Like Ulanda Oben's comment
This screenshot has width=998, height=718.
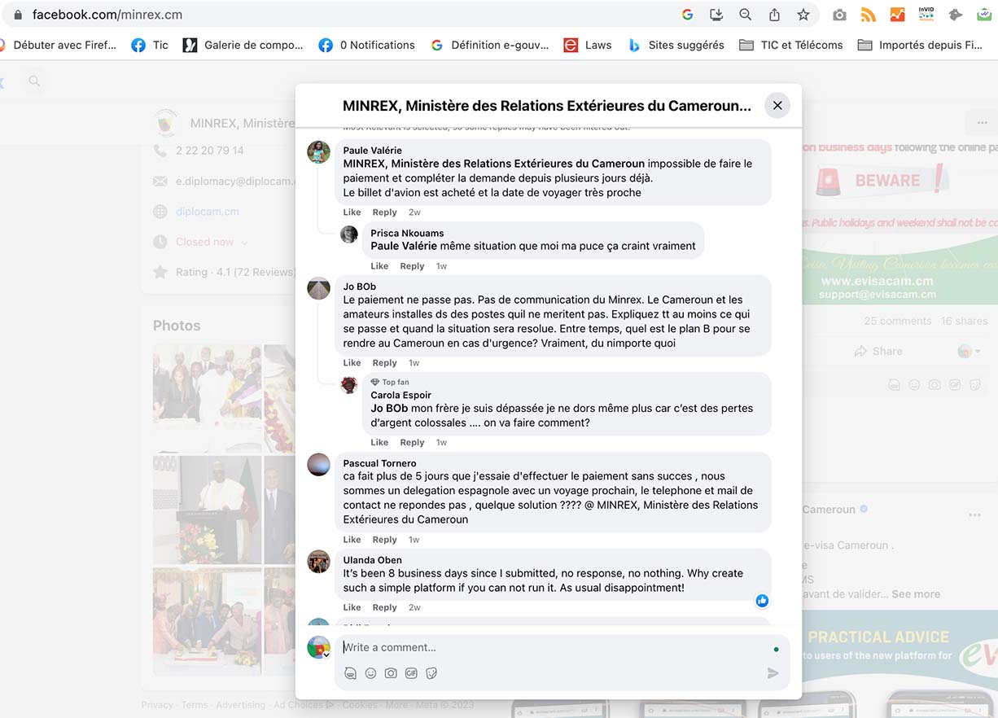pos(352,607)
